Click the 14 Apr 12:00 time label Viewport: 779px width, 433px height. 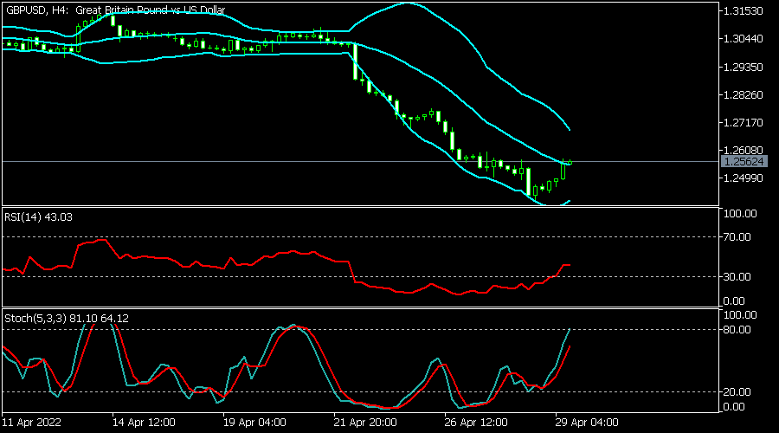[x=144, y=423]
